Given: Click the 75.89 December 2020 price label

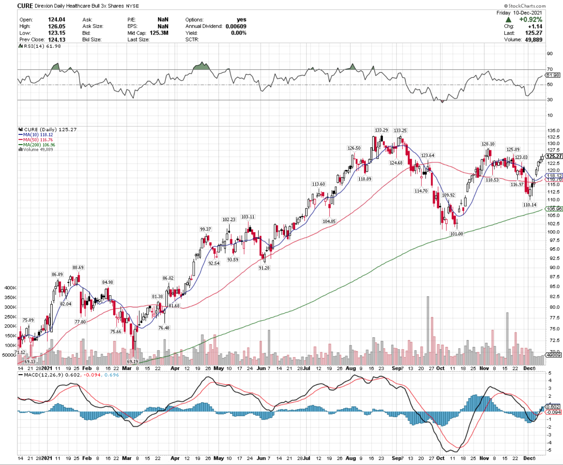Looking at the screenshot, I should point(28,320).
